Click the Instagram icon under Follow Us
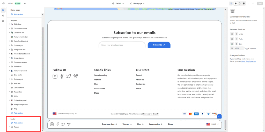 [55, 76]
